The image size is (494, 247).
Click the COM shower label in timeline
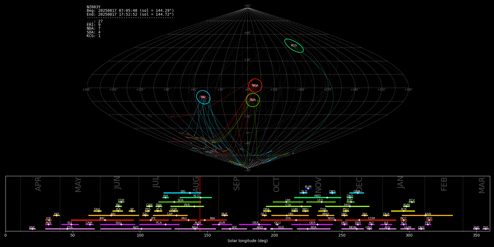point(371,218)
